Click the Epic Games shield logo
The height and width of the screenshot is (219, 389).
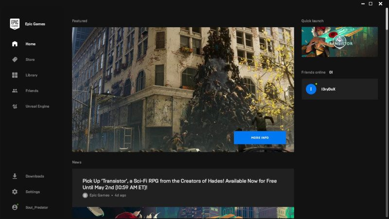15,24
